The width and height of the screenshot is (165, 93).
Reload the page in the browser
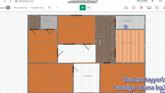click(x=11, y=1)
